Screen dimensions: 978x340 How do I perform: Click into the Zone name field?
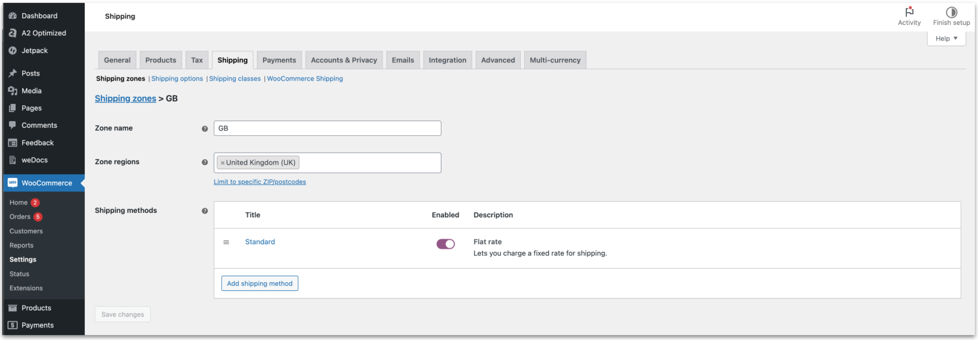click(x=327, y=128)
